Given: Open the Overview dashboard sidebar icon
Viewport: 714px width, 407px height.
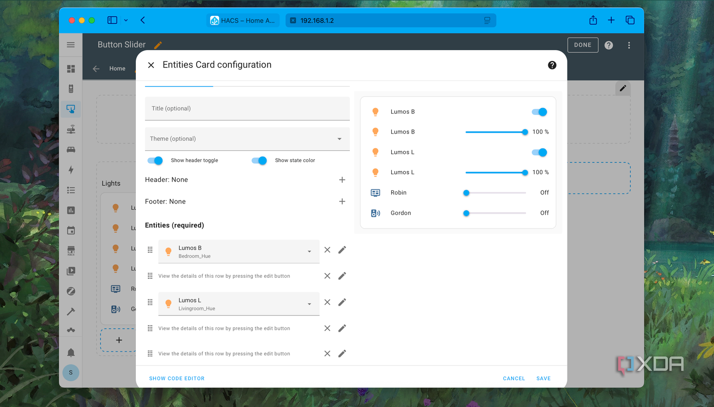Looking at the screenshot, I should (x=71, y=69).
